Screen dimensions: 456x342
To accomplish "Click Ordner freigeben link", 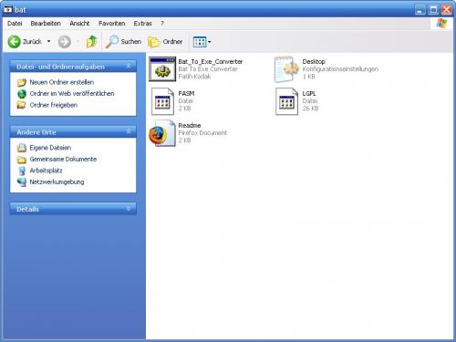I will click(54, 105).
